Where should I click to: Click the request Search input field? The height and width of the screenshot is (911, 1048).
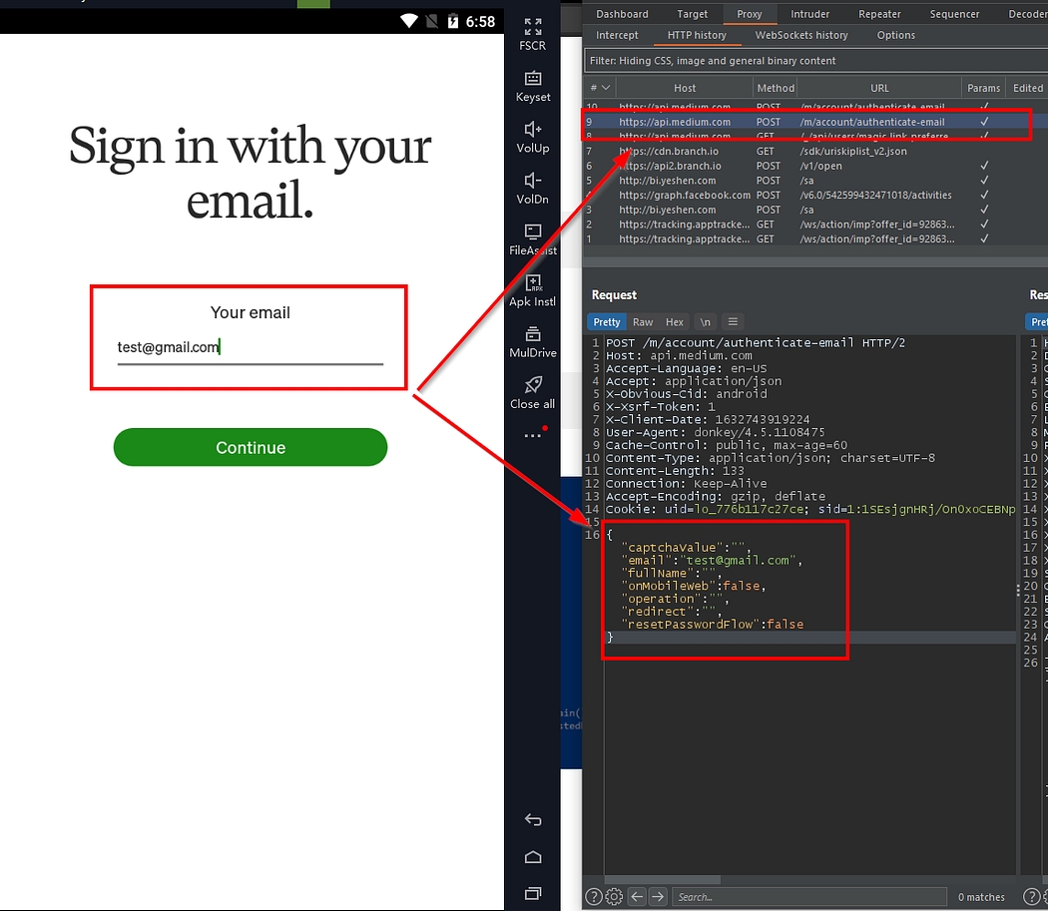coord(808,896)
